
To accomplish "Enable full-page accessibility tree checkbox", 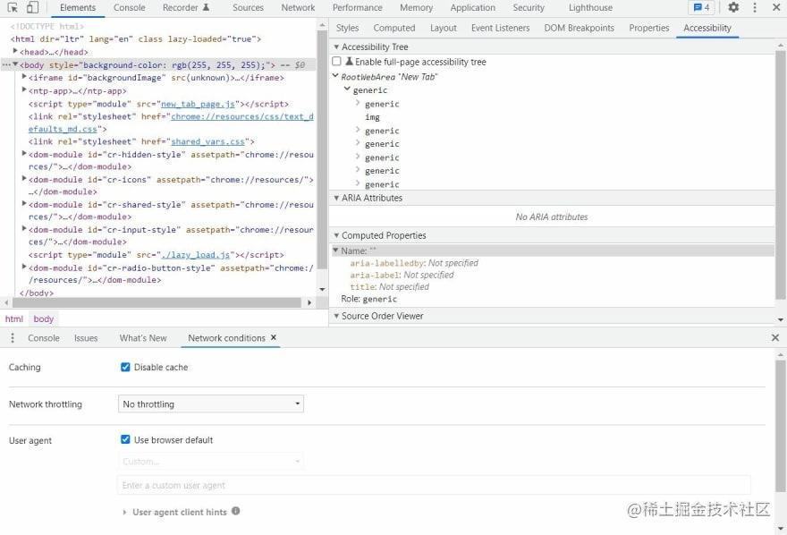I will pos(337,62).
